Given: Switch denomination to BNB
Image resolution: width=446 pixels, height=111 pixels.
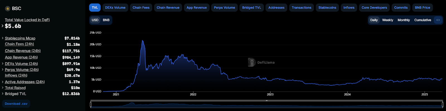Looking at the screenshot, I should coord(106,20).
